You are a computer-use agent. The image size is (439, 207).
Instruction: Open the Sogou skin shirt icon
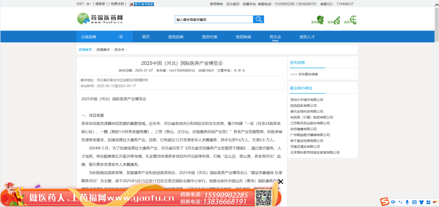click(x=421, y=202)
